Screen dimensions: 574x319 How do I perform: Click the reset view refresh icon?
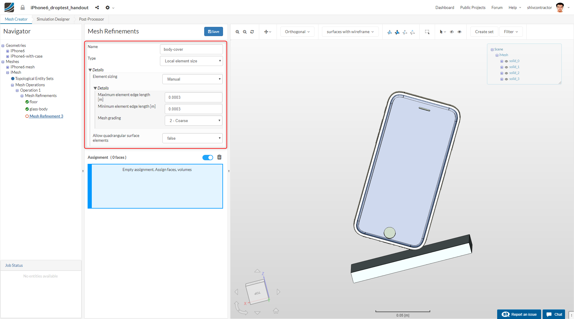(252, 32)
